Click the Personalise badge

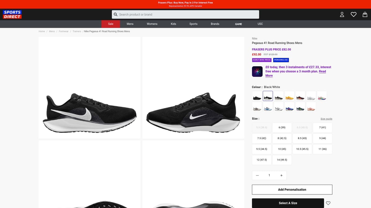tap(281, 60)
